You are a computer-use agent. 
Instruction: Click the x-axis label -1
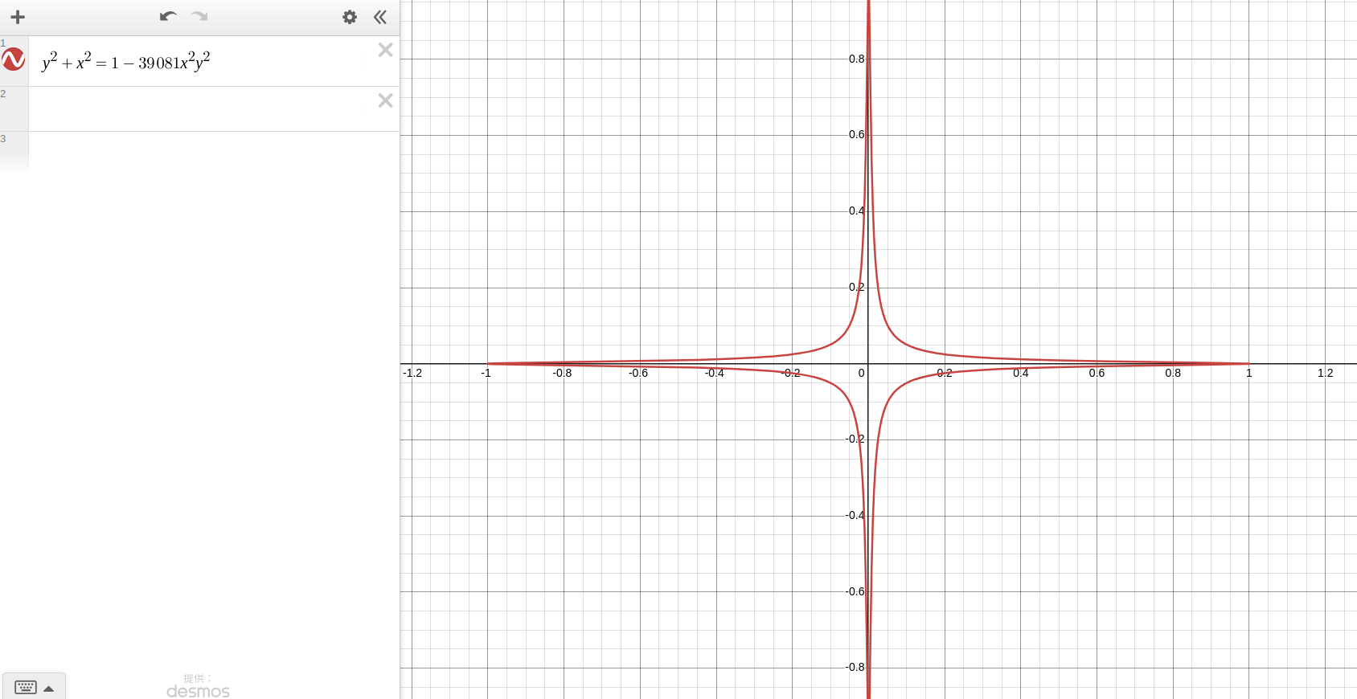click(x=486, y=373)
